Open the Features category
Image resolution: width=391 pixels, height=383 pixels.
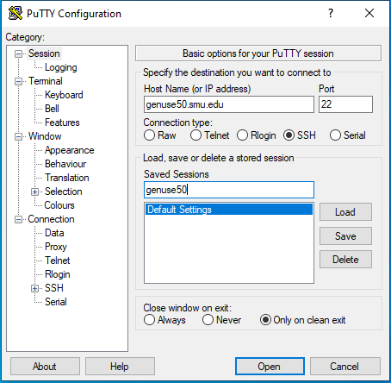point(62,122)
